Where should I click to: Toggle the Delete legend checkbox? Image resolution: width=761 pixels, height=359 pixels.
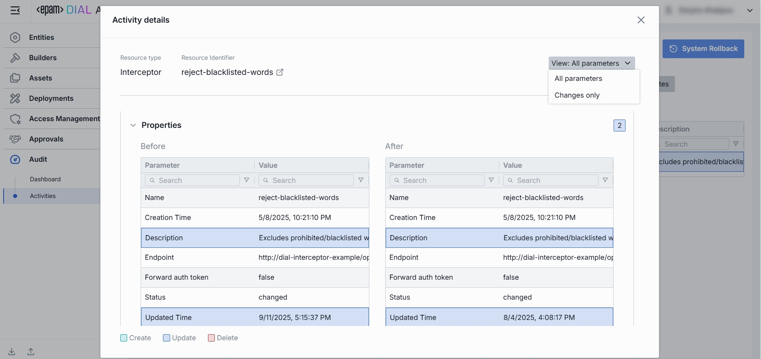pyautogui.click(x=212, y=338)
